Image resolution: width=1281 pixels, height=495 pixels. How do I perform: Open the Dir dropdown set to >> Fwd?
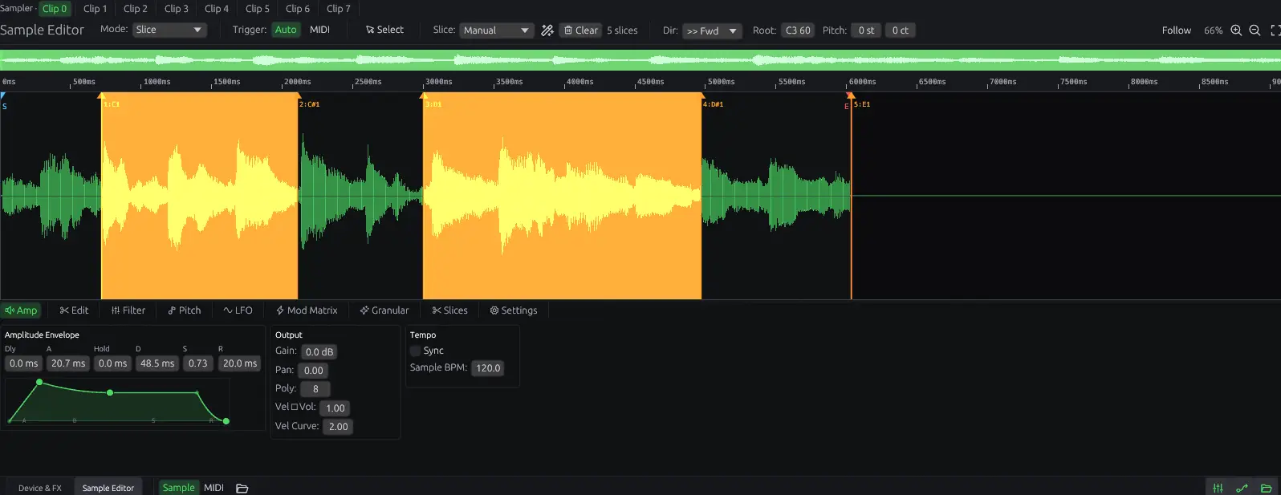[x=712, y=30]
